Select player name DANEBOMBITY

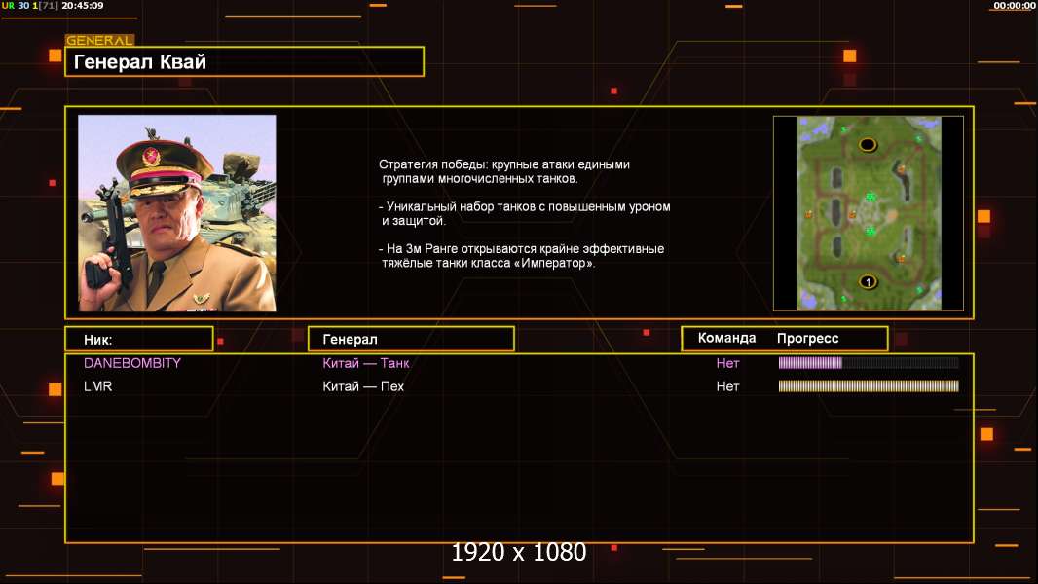point(132,363)
